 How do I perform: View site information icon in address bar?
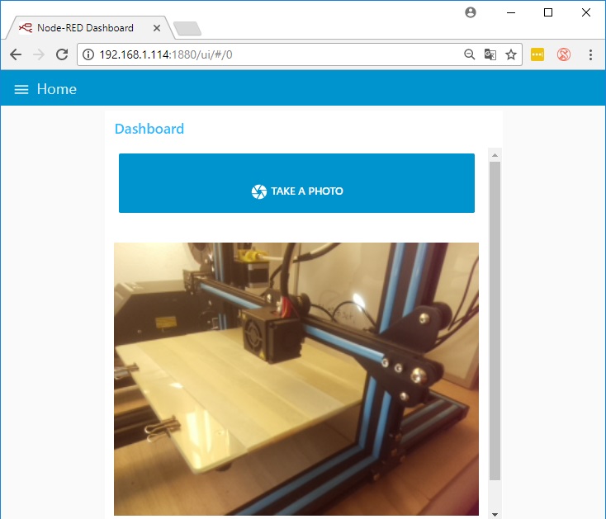tap(88, 54)
